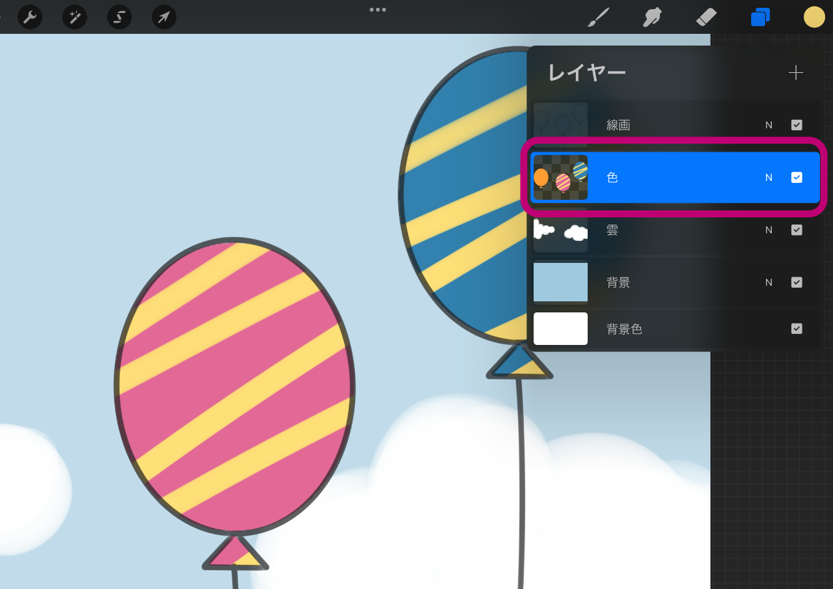
Task: Select the 背景 layer thumbnail
Action: 560,282
